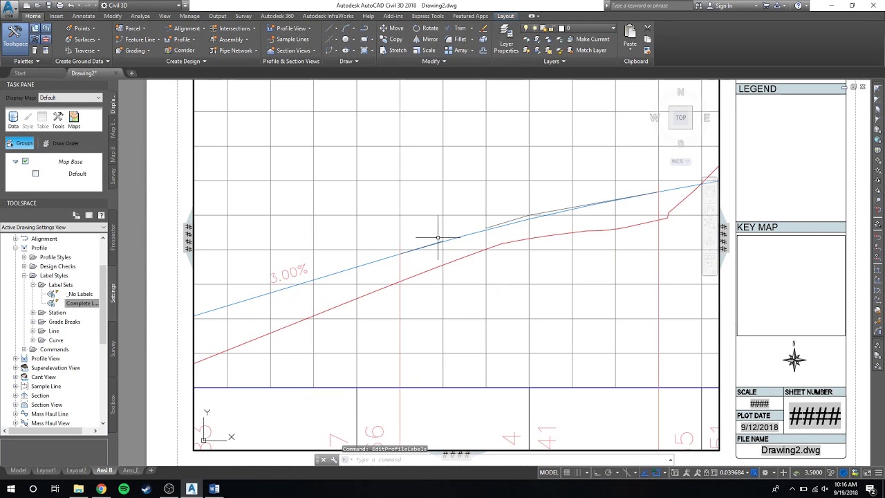Activate the Groups view button
This screenshot has width=885, height=498.
point(19,143)
